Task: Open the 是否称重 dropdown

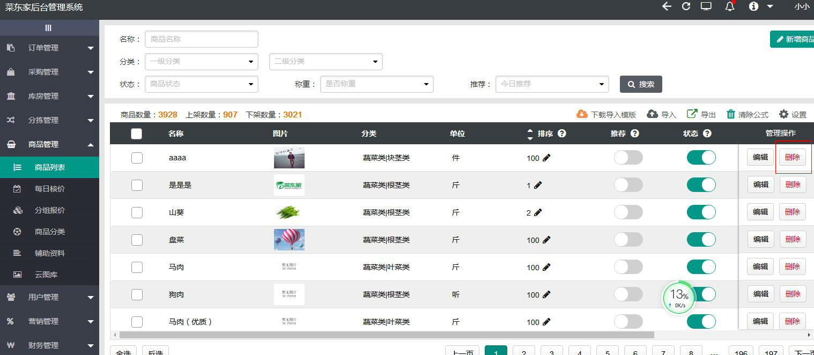Action: pos(377,84)
